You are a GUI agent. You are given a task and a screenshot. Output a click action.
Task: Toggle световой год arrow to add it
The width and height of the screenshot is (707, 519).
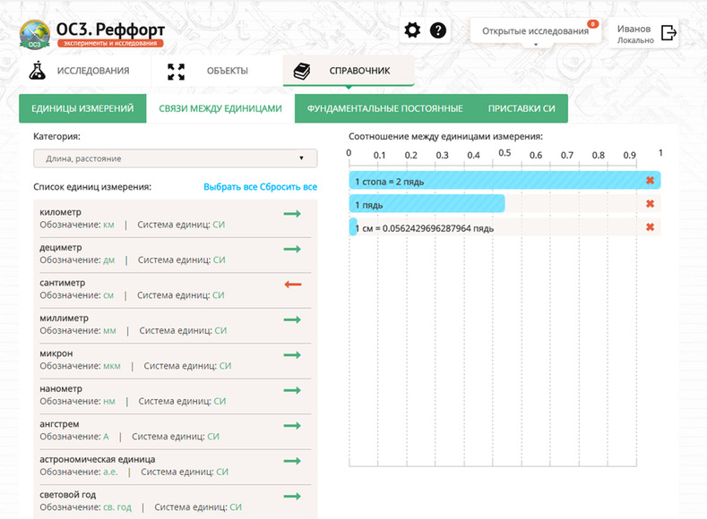pos(292,496)
